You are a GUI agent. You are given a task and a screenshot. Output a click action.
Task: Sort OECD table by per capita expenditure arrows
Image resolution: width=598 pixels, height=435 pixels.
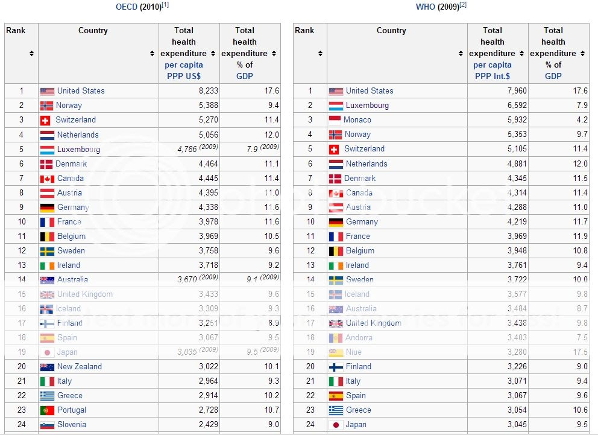213,54
